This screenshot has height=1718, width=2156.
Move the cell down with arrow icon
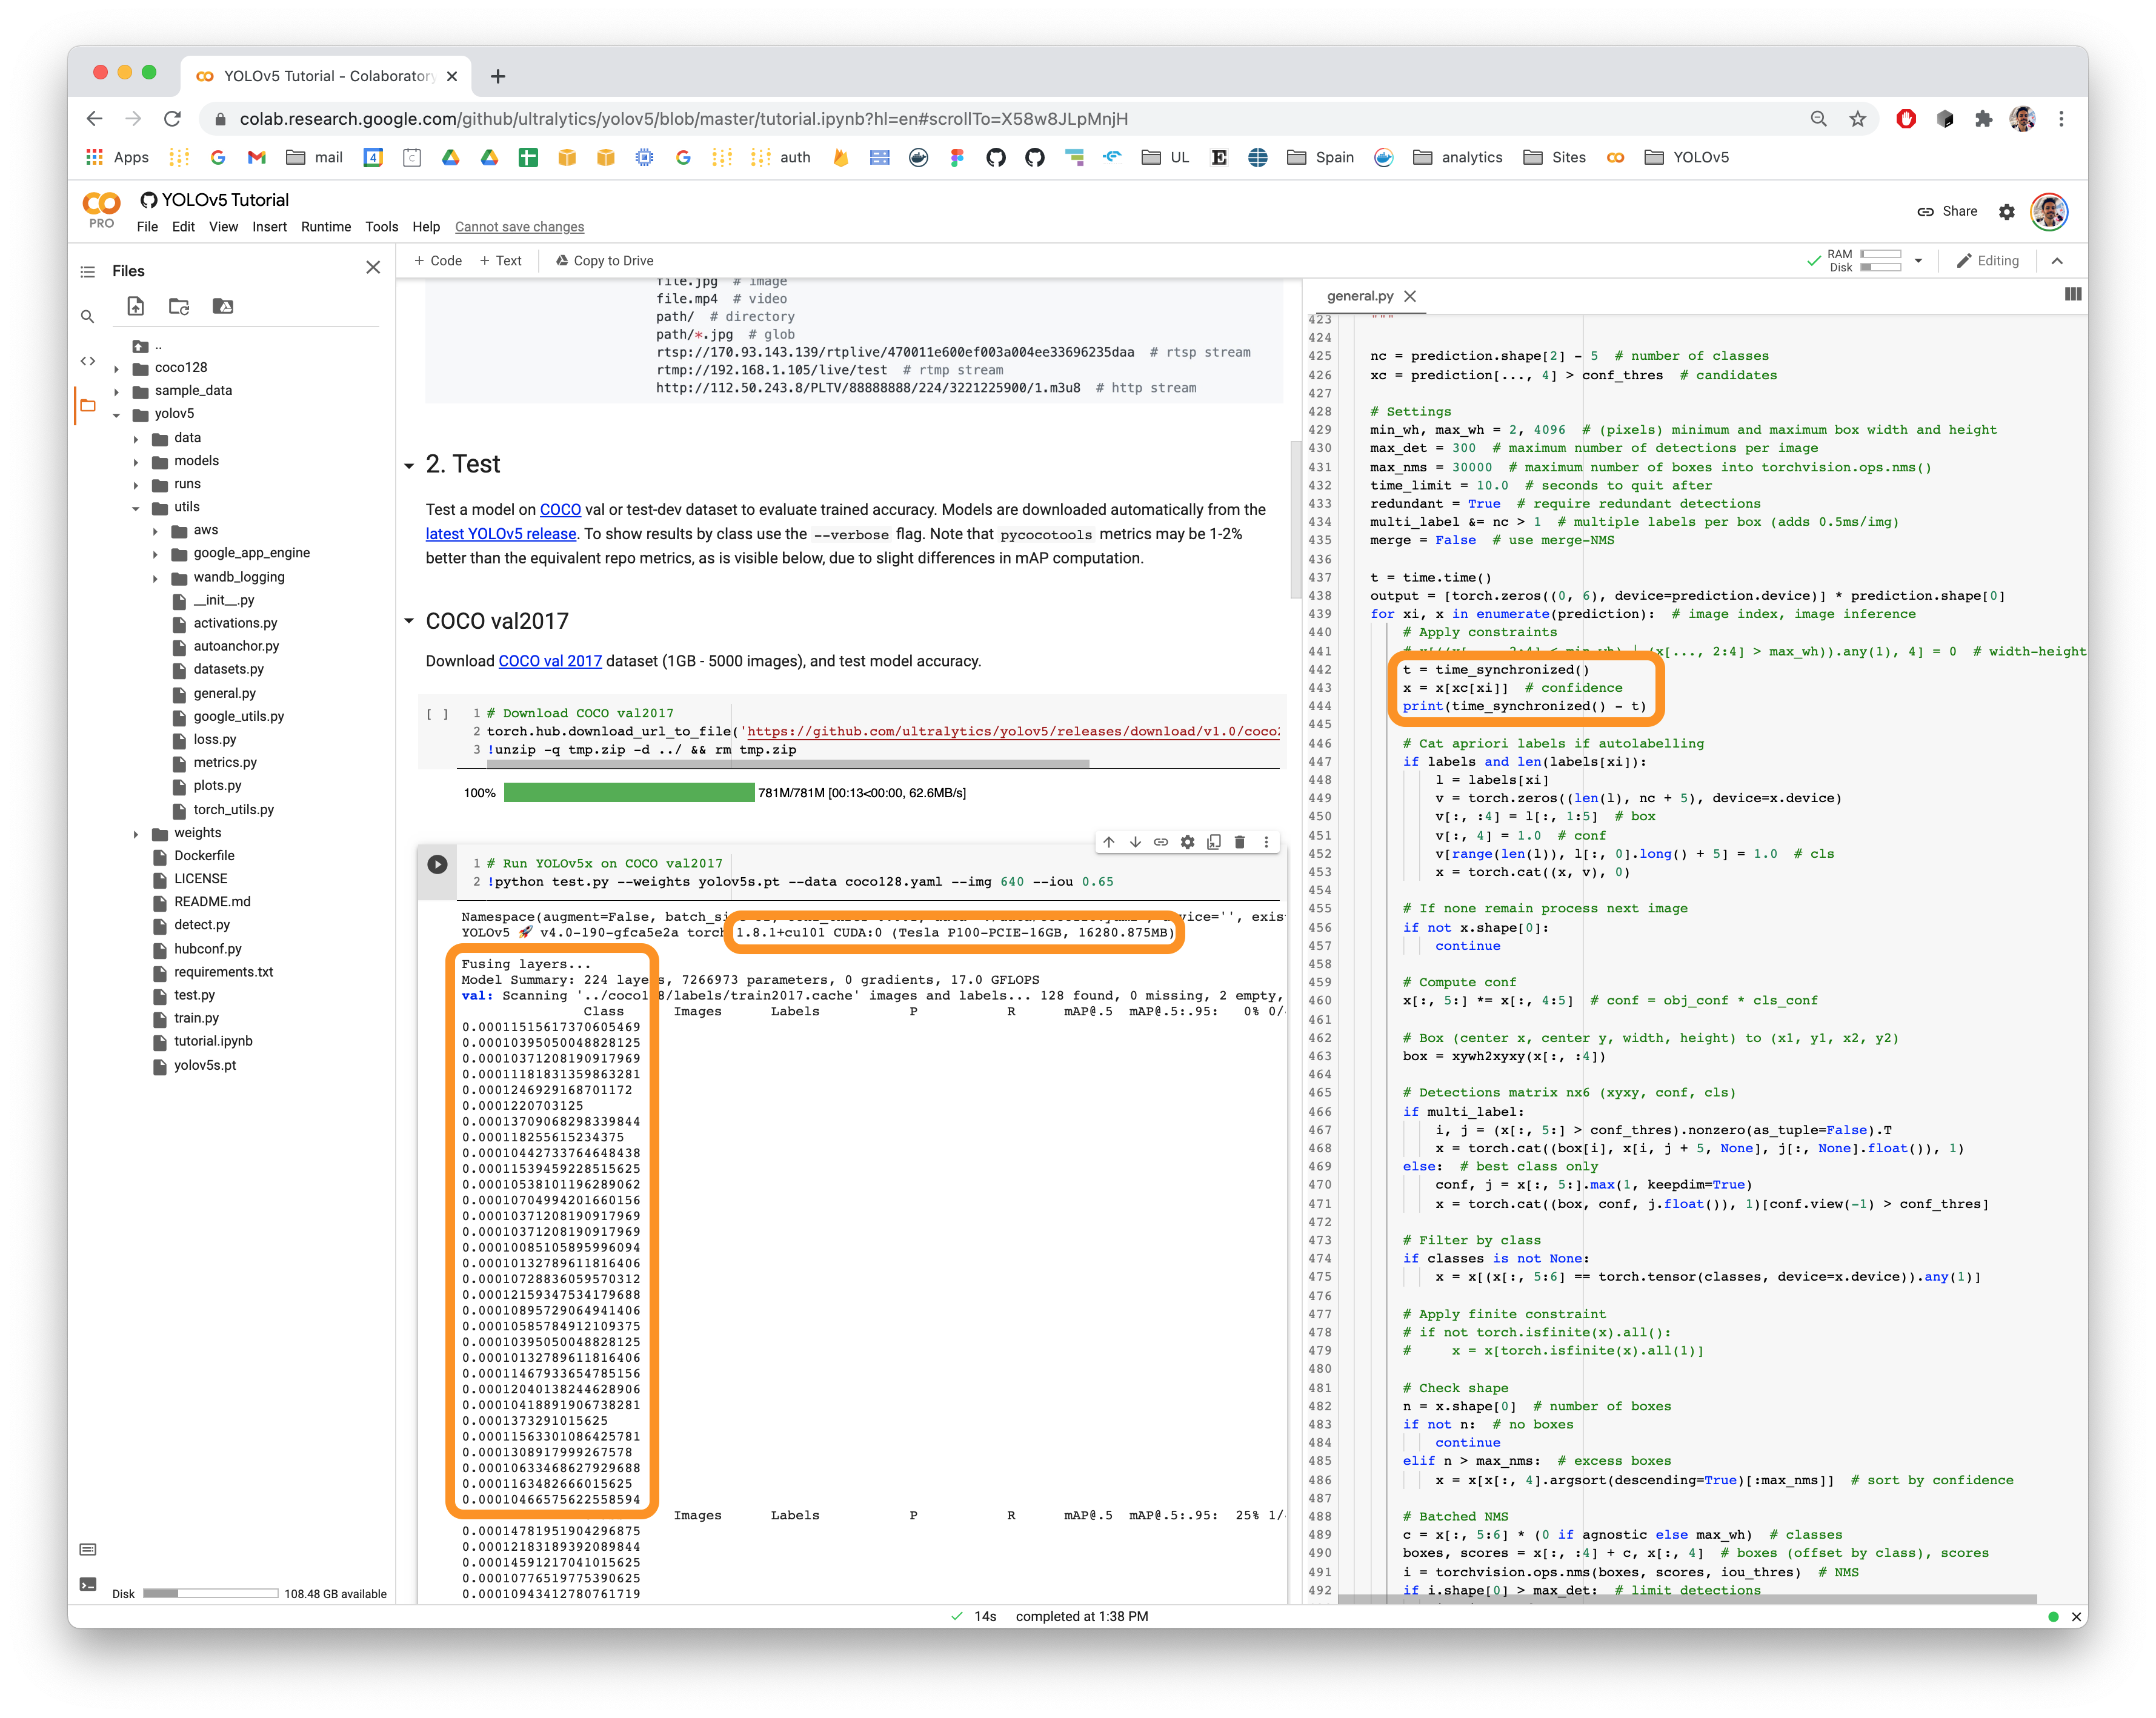[1135, 842]
